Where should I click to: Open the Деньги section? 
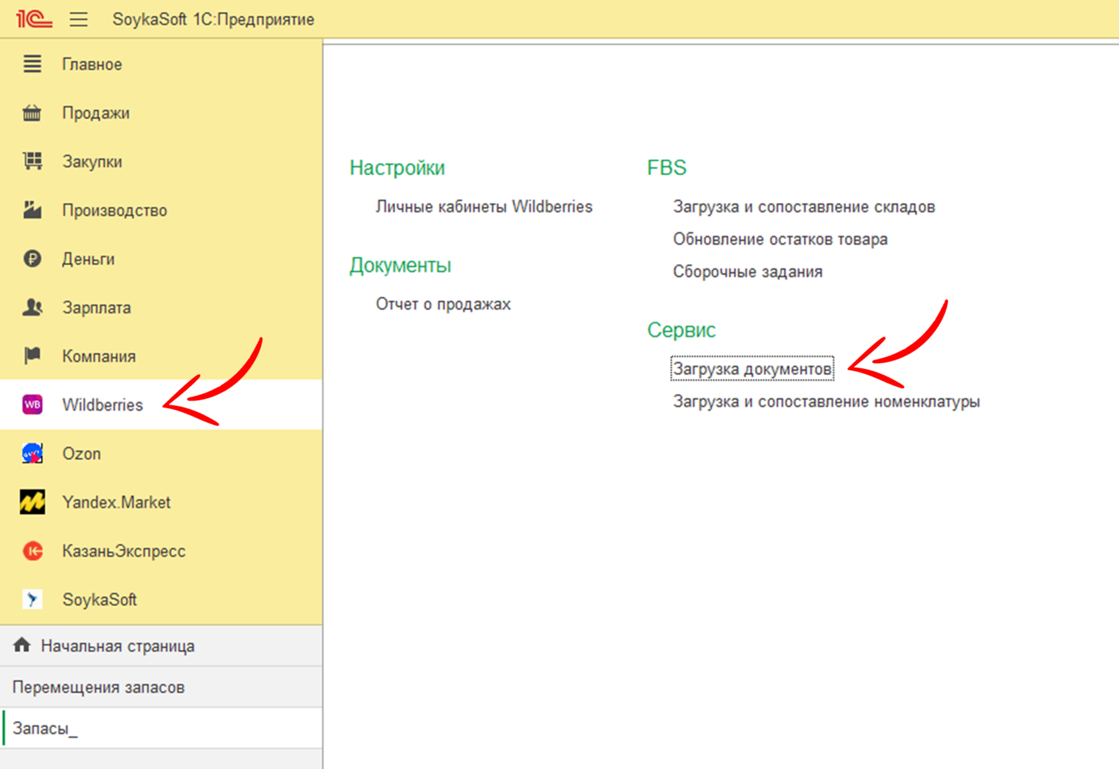161,258
